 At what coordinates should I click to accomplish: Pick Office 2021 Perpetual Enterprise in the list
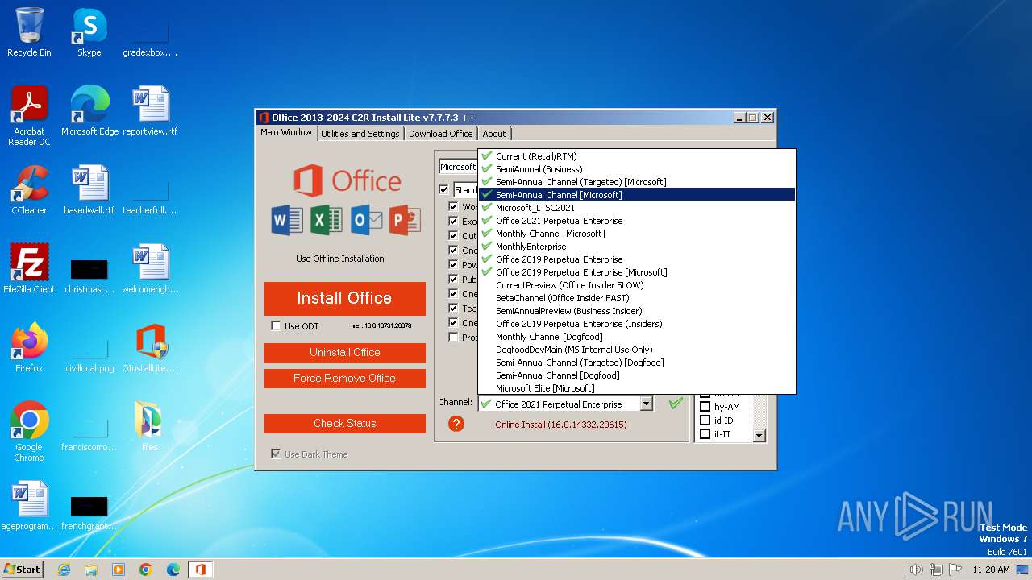click(637, 221)
